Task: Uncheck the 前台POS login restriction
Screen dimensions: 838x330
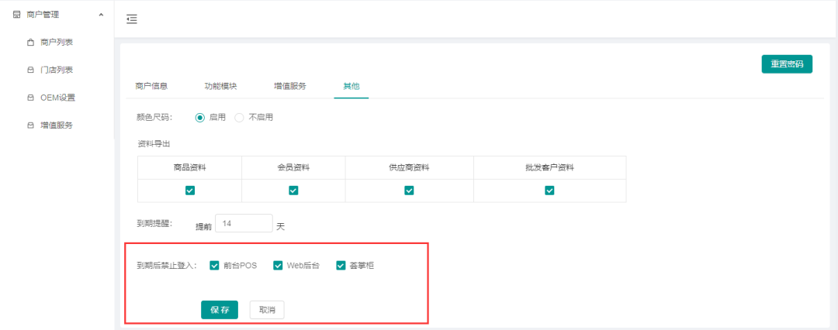Action: [x=214, y=266]
